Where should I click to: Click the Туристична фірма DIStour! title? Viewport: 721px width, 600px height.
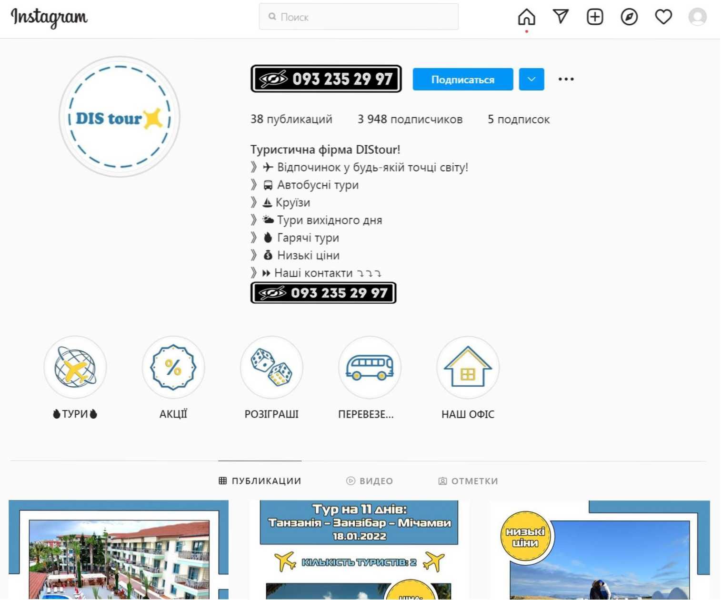pyautogui.click(x=325, y=150)
